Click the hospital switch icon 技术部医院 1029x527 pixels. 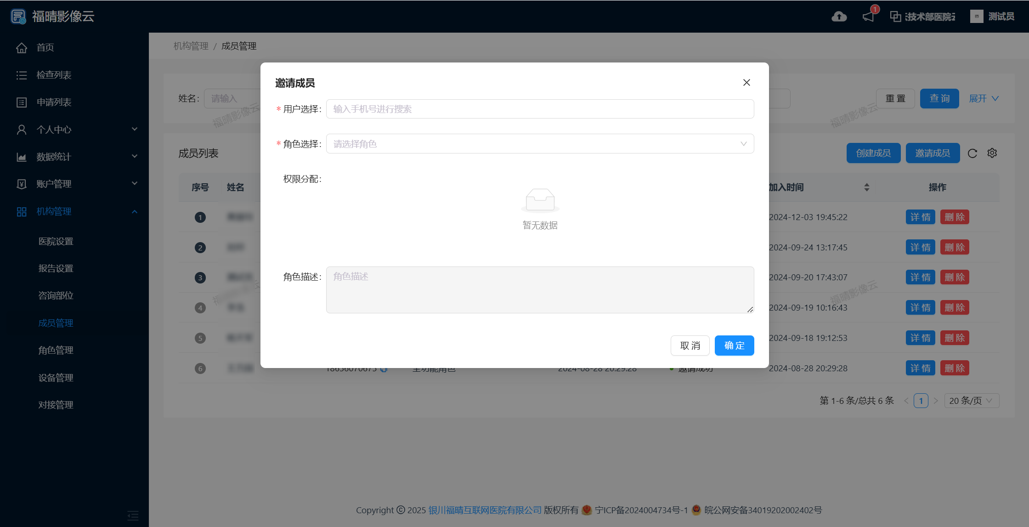895,17
